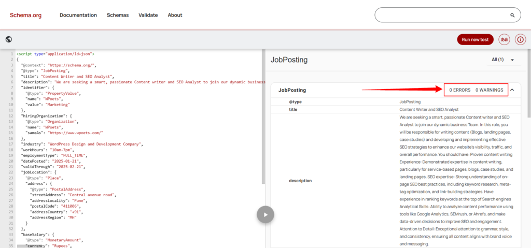Click the "addressLocality" Pune line
This screenshot has width=531, height=248.
pyautogui.click(x=58, y=201)
